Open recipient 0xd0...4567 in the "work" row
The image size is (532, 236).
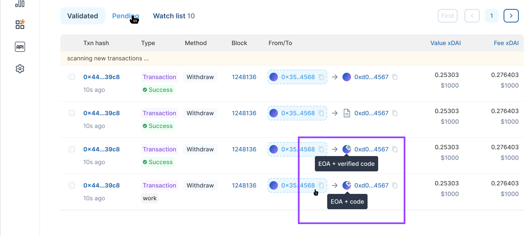(x=371, y=185)
